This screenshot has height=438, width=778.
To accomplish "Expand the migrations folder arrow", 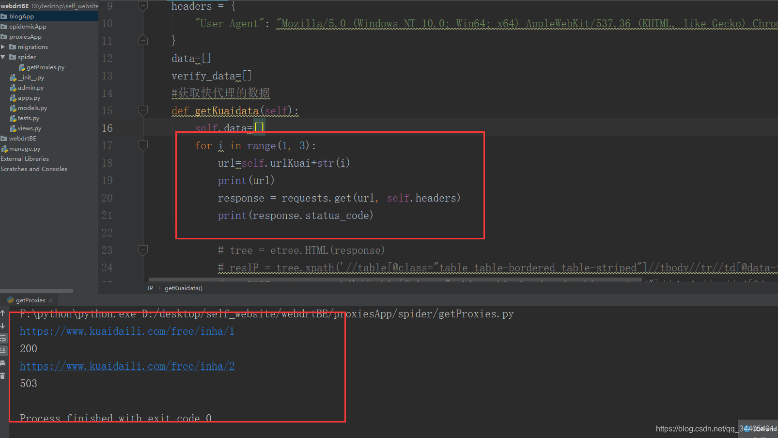I will pyautogui.click(x=3, y=47).
